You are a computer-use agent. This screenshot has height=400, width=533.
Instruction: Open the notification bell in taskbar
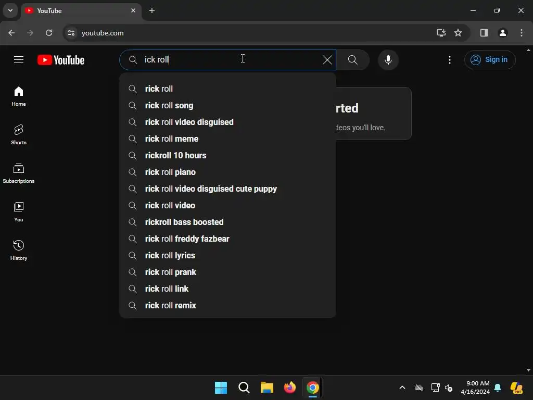[498, 387]
